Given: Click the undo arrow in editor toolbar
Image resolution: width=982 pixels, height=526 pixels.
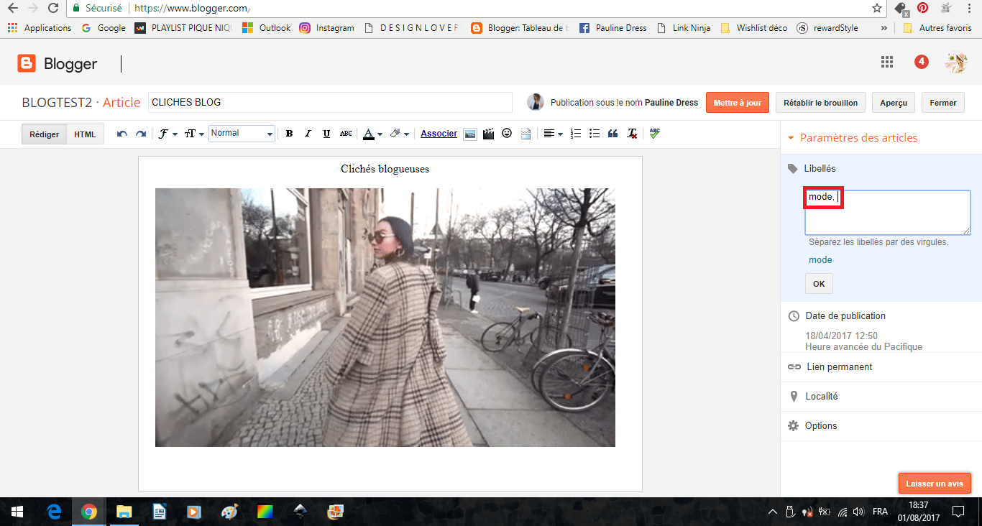Looking at the screenshot, I should pyautogui.click(x=122, y=134).
